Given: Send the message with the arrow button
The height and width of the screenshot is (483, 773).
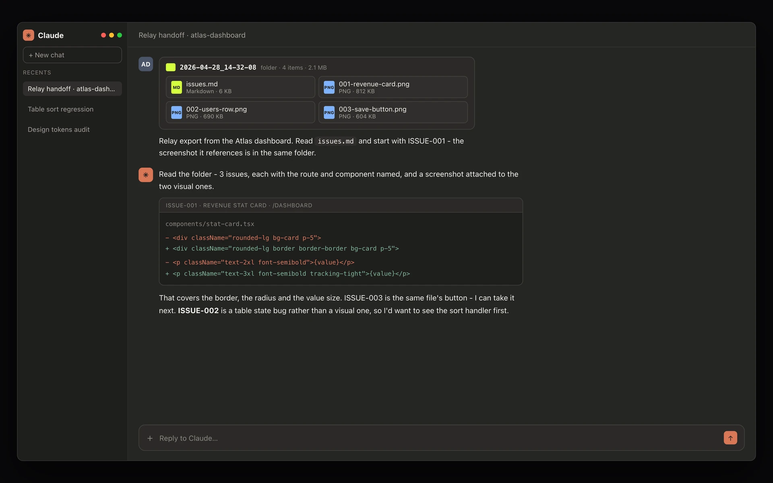Looking at the screenshot, I should click(x=730, y=438).
